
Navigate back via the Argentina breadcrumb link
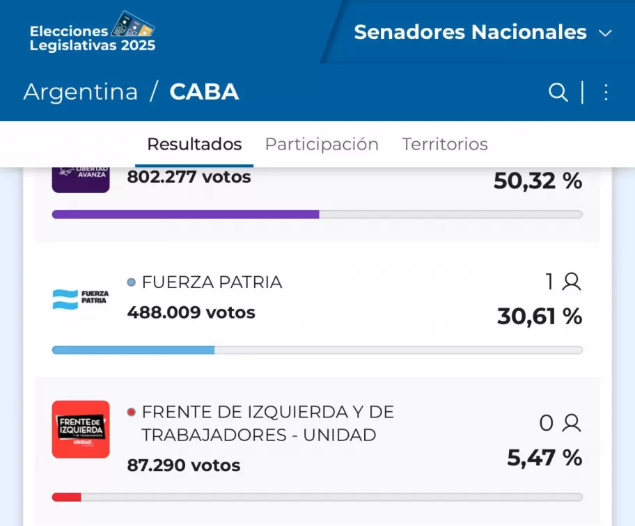pos(81,91)
